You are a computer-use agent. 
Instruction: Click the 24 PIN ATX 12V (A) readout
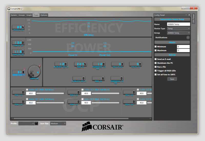(x=79, y=78)
